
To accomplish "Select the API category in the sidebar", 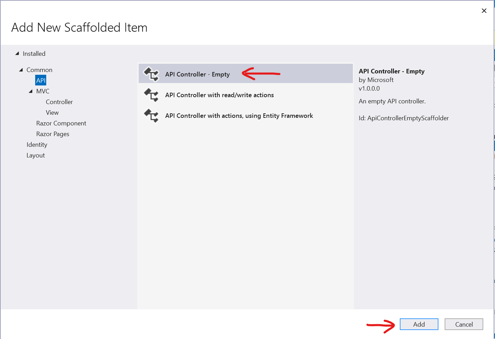I will coord(40,80).
